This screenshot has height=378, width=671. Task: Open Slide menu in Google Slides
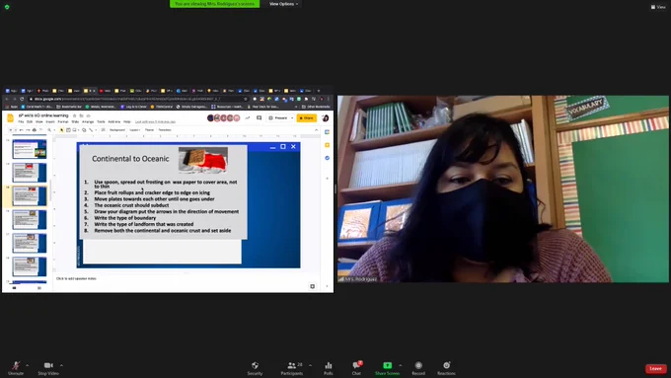tap(75, 122)
